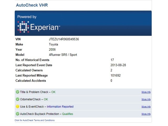The image size is (168, 126).
Task: Click the historical events count 17
Action: tap(112, 60)
